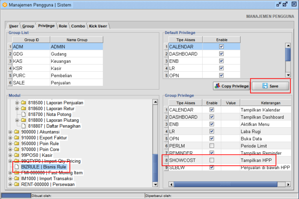Enable the SHOWCOST checkbox in Group Privilege
This screenshot has width=299, height=199.
point(211,160)
